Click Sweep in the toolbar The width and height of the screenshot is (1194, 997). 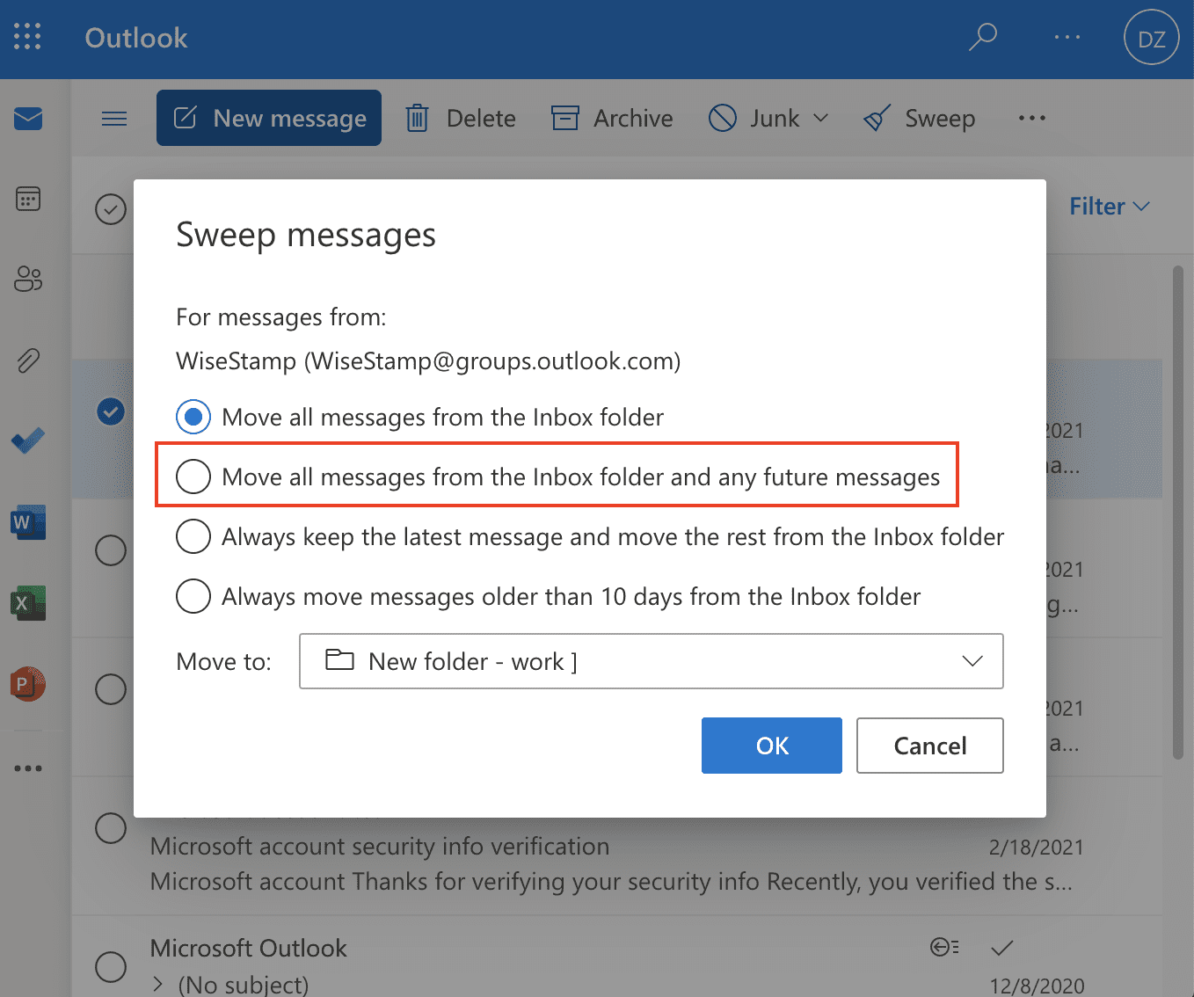[920, 118]
